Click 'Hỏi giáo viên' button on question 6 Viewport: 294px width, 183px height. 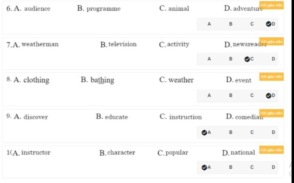click(272, 5)
